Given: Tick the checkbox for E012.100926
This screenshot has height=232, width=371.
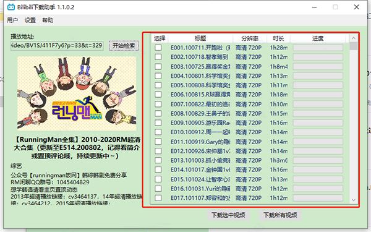Looking at the screenshot, I should tap(158, 151).
